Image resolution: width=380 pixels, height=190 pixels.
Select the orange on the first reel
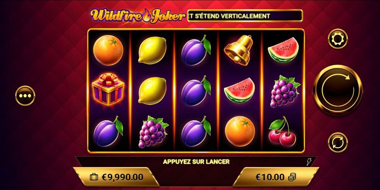tap(108, 50)
